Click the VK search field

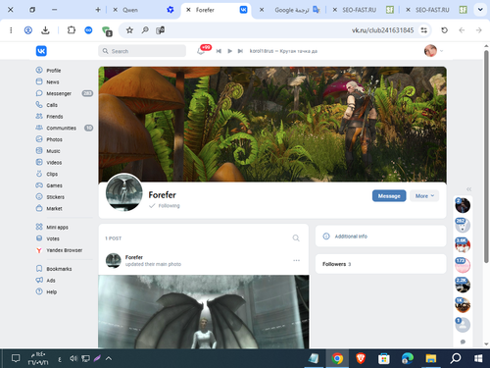142,51
